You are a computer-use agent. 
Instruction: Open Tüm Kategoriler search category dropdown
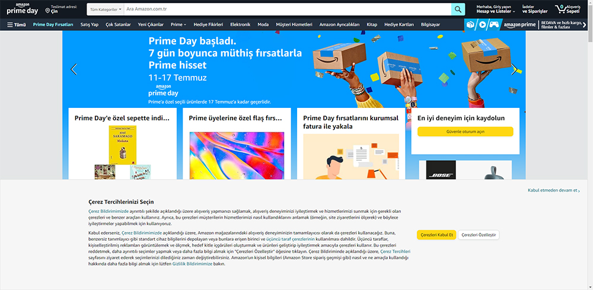coord(106,9)
